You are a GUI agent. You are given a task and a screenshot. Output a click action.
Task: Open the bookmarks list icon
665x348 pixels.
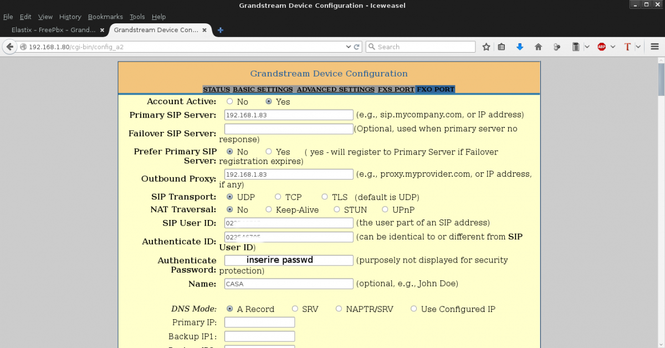pos(502,47)
